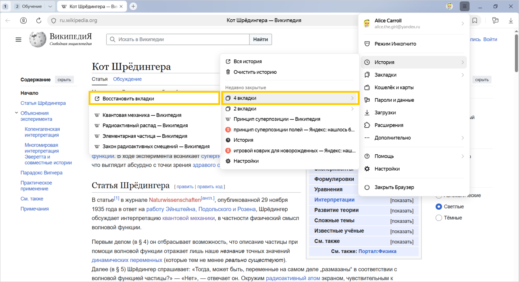The image size is (519, 282).
Task: Reopen Квантовая механика — Википедия
Action: point(154,115)
